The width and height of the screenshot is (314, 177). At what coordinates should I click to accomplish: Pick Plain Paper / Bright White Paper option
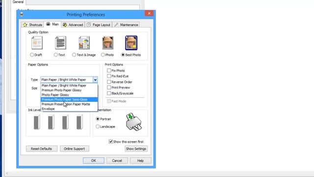[x=69, y=86]
